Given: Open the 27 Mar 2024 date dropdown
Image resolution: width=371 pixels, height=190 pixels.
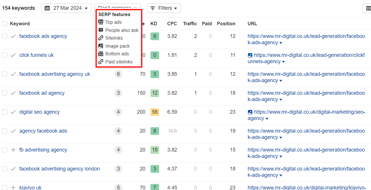Looking at the screenshot, I should 66,8.
